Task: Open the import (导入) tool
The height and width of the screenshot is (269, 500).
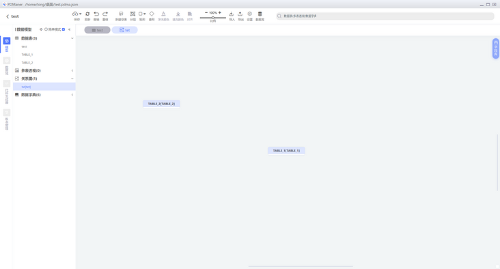Action: tap(232, 14)
